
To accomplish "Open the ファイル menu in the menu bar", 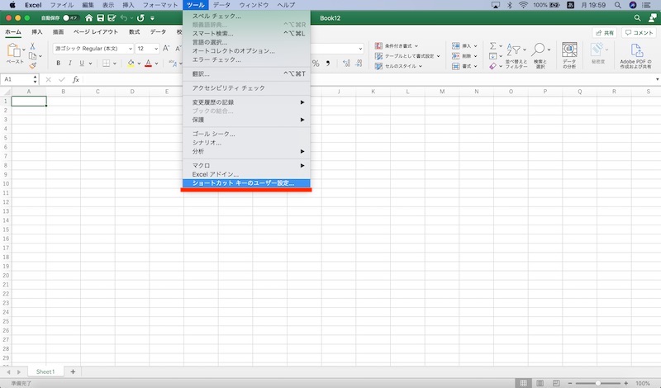I will pyautogui.click(x=61, y=5).
